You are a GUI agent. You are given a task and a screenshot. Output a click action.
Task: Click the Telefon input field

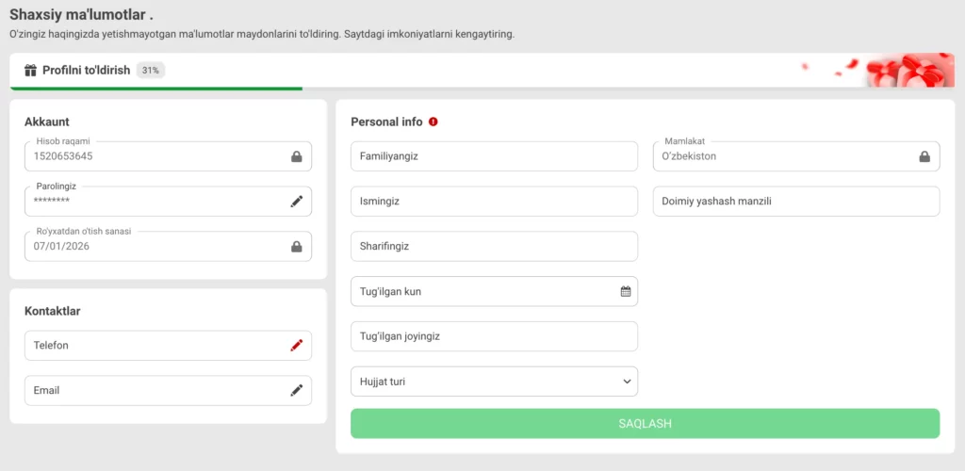tap(155, 346)
